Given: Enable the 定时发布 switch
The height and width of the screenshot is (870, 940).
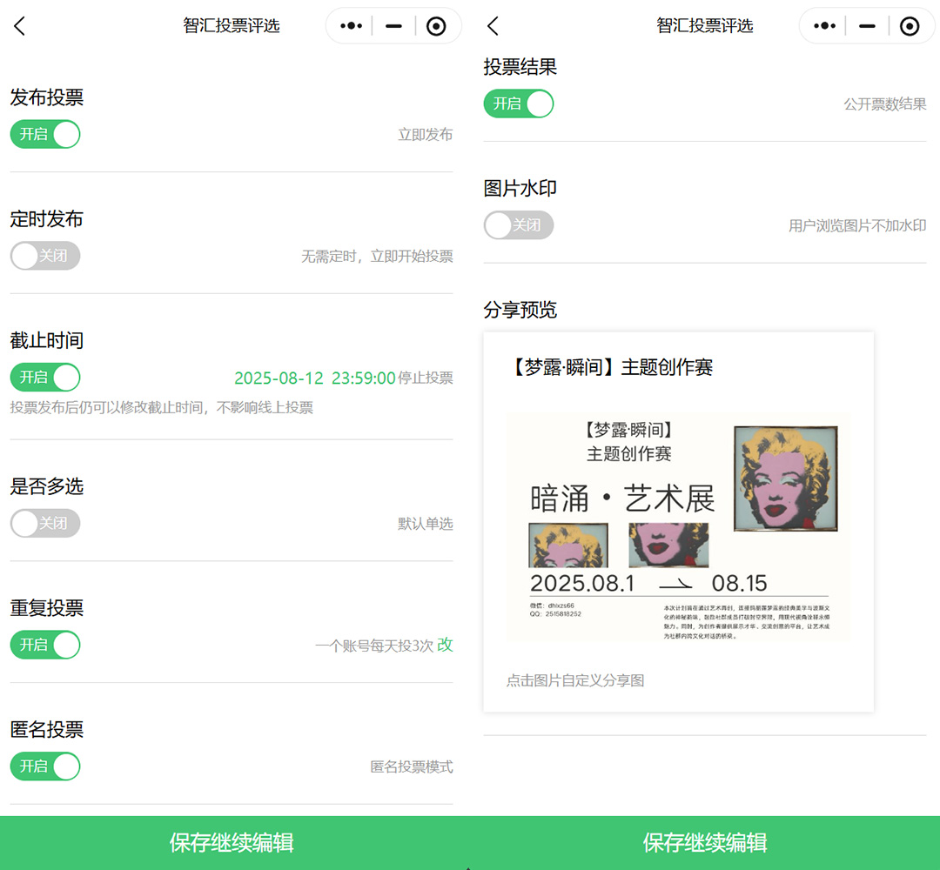Looking at the screenshot, I should 45,256.
